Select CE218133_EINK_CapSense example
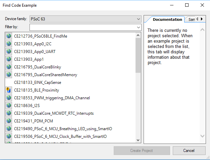Screen dimensions: 210x160 (38, 83)
